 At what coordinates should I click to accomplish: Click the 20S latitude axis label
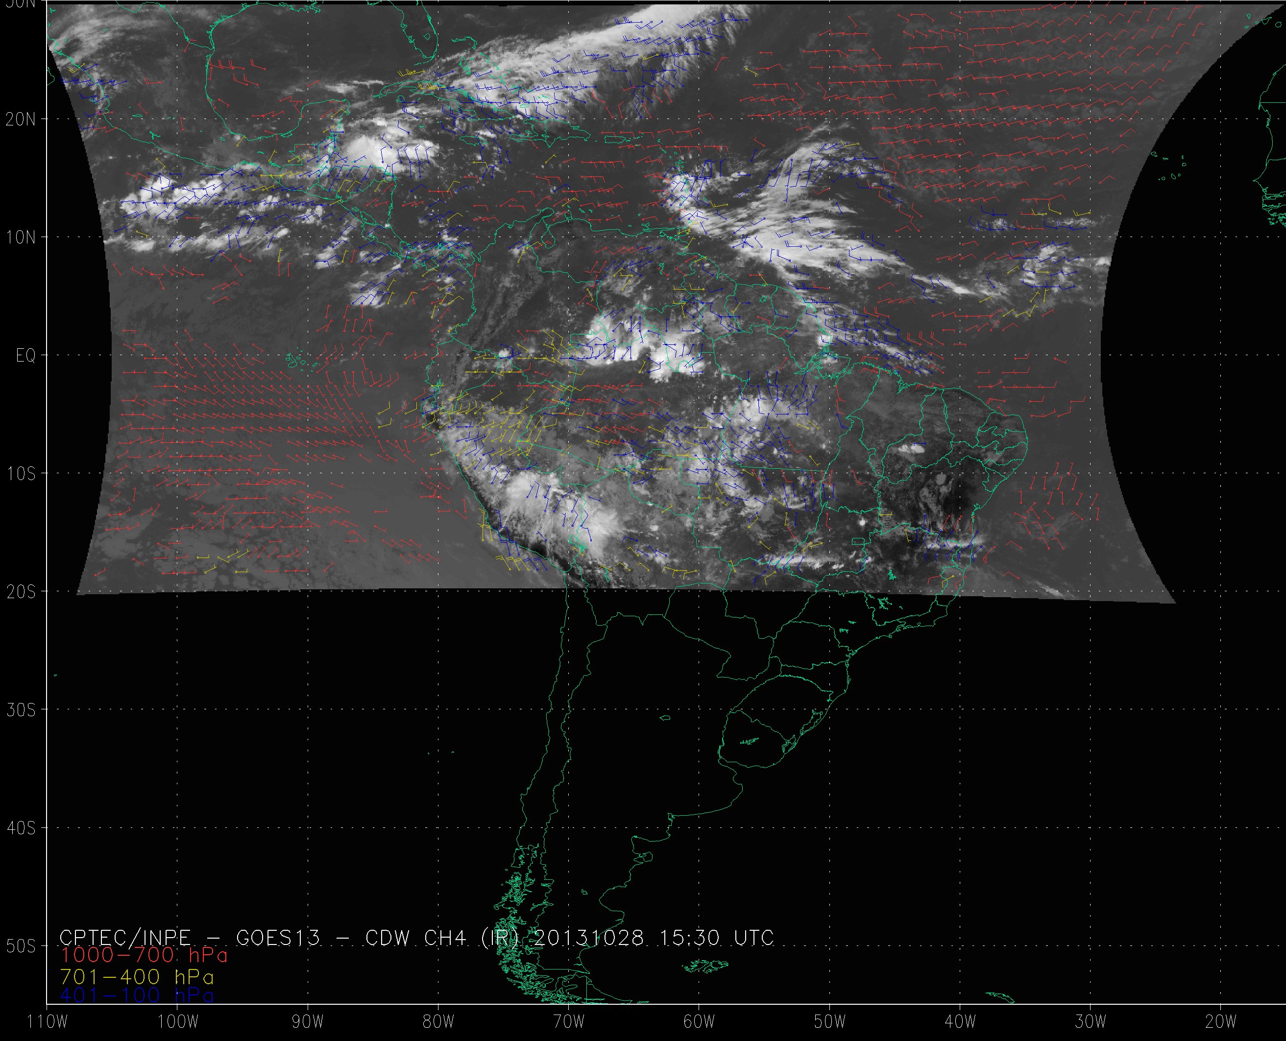coord(21,592)
